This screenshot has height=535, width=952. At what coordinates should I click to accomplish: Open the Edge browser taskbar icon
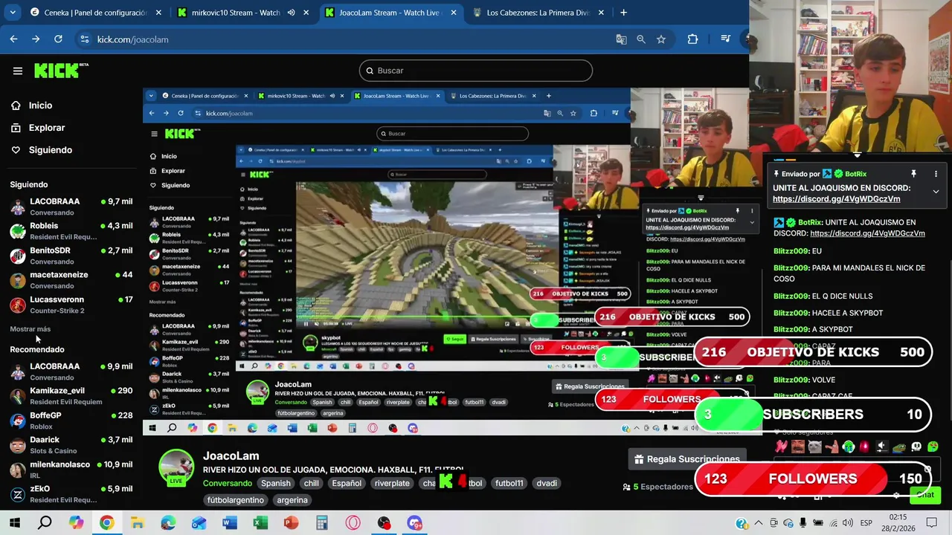click(x=168, y=523)
